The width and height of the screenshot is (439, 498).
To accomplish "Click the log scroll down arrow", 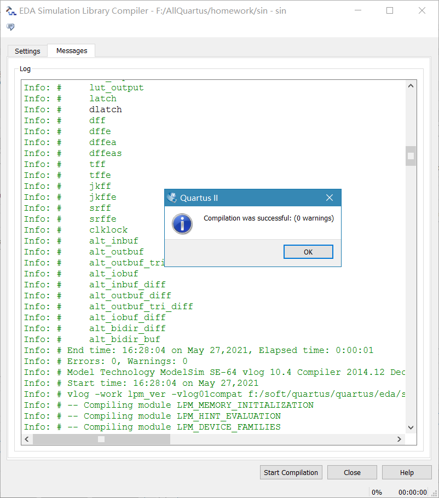I will (x=411, y=428).
